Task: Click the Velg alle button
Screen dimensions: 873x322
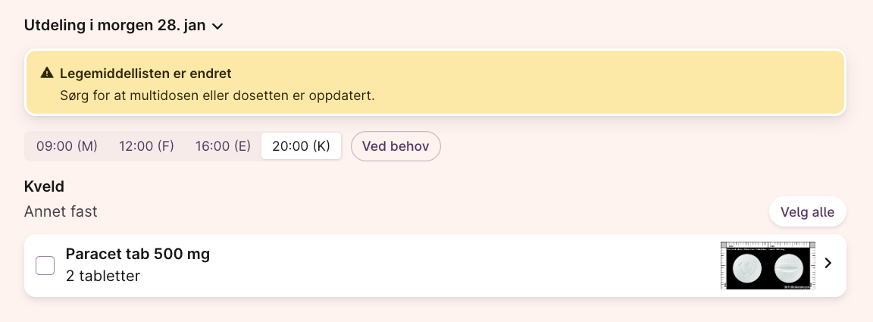Action: 807,212
